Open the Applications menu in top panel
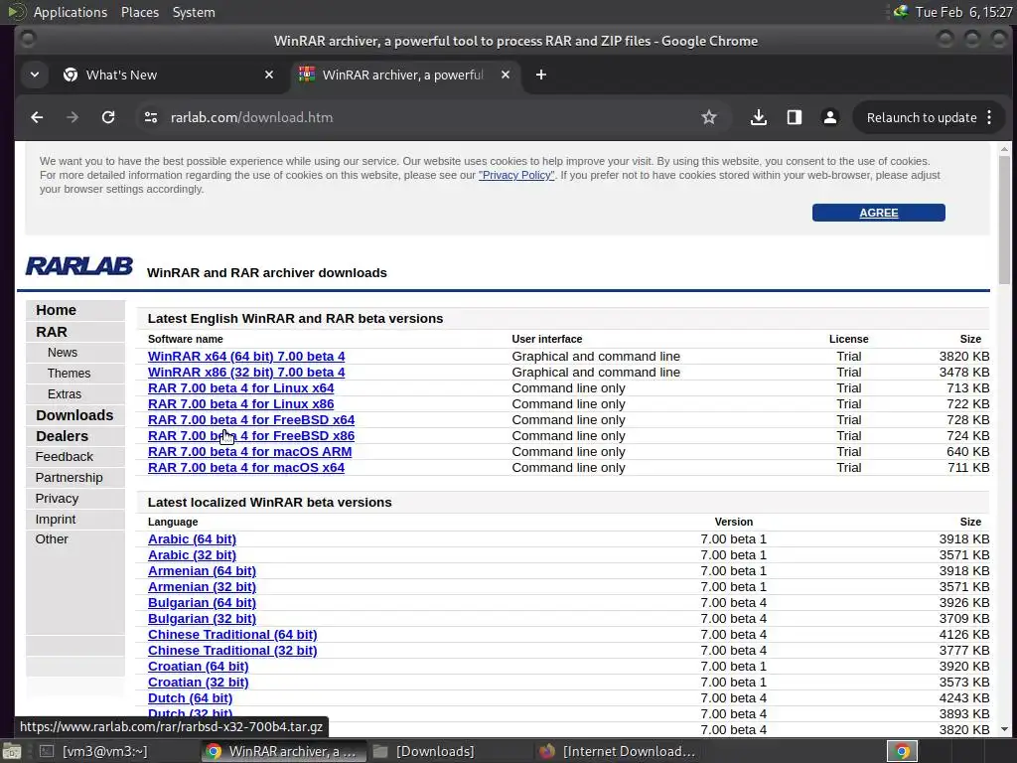Image resolution: width=1017 pixels, height=763 pixels. pos(71,12)
